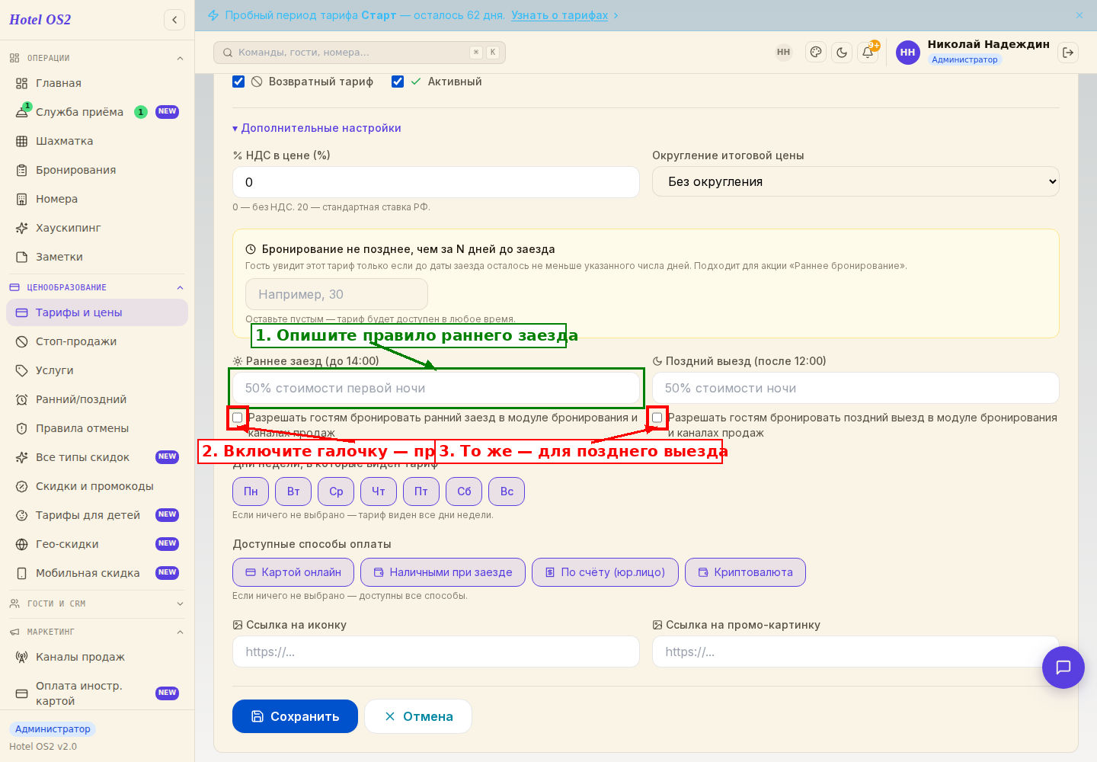The image size is (1097, 762).
Task: Toggle Ср weekday chip
Action: [336, 491]
